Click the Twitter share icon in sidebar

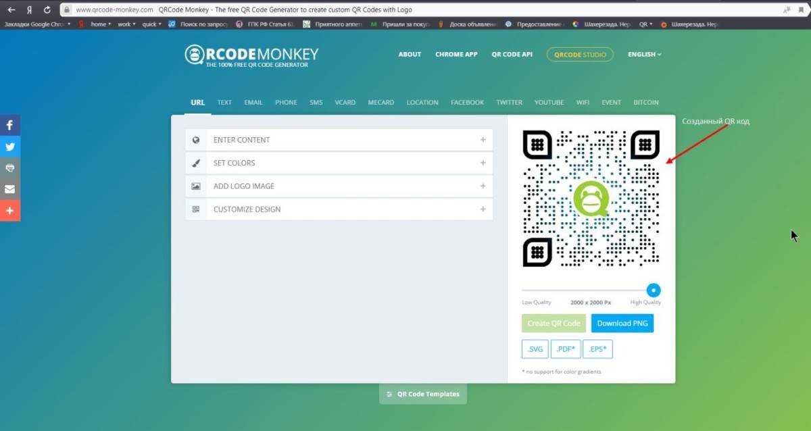tap(10, 147)
